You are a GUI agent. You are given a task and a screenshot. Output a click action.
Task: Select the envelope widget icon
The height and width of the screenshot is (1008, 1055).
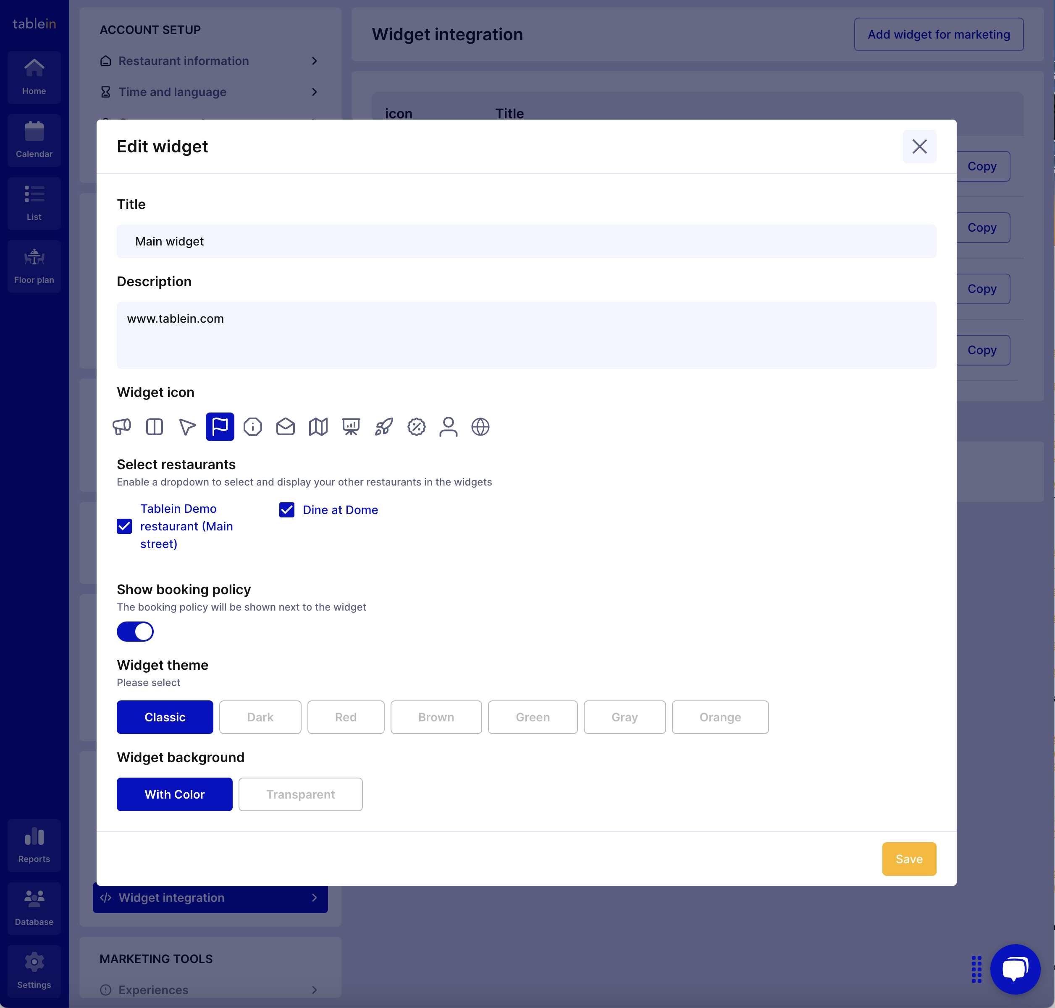286,427
